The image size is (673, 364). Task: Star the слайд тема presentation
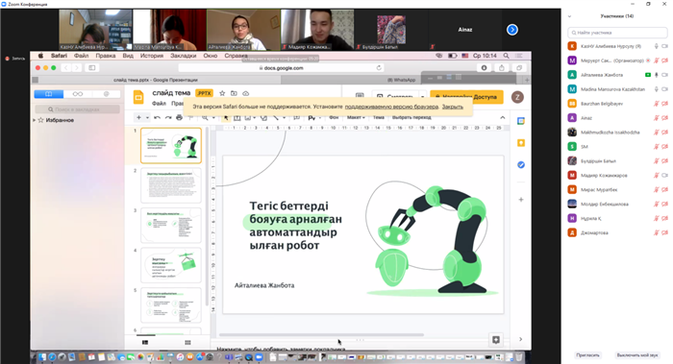222,93
